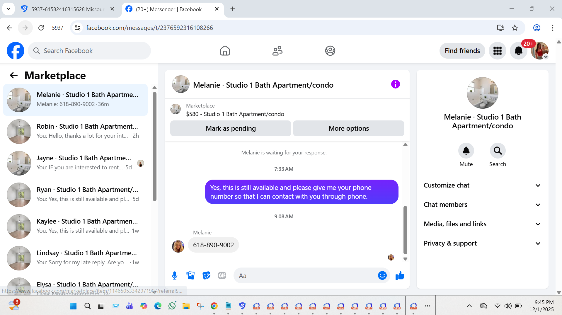562x315 pixels.
Task: Open the weather widget on taskbar
Action: tap(14, 305)
